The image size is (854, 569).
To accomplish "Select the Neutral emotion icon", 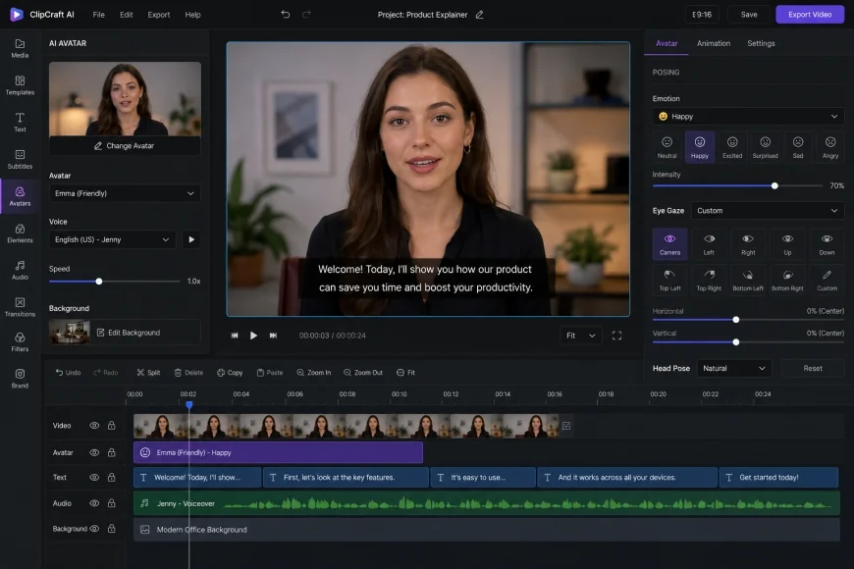I will coord(667,147).
